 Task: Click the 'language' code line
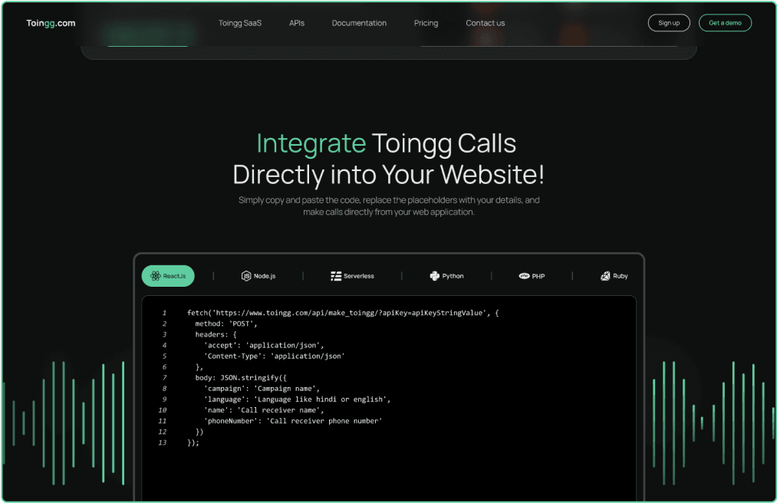[x=297, y=399]
